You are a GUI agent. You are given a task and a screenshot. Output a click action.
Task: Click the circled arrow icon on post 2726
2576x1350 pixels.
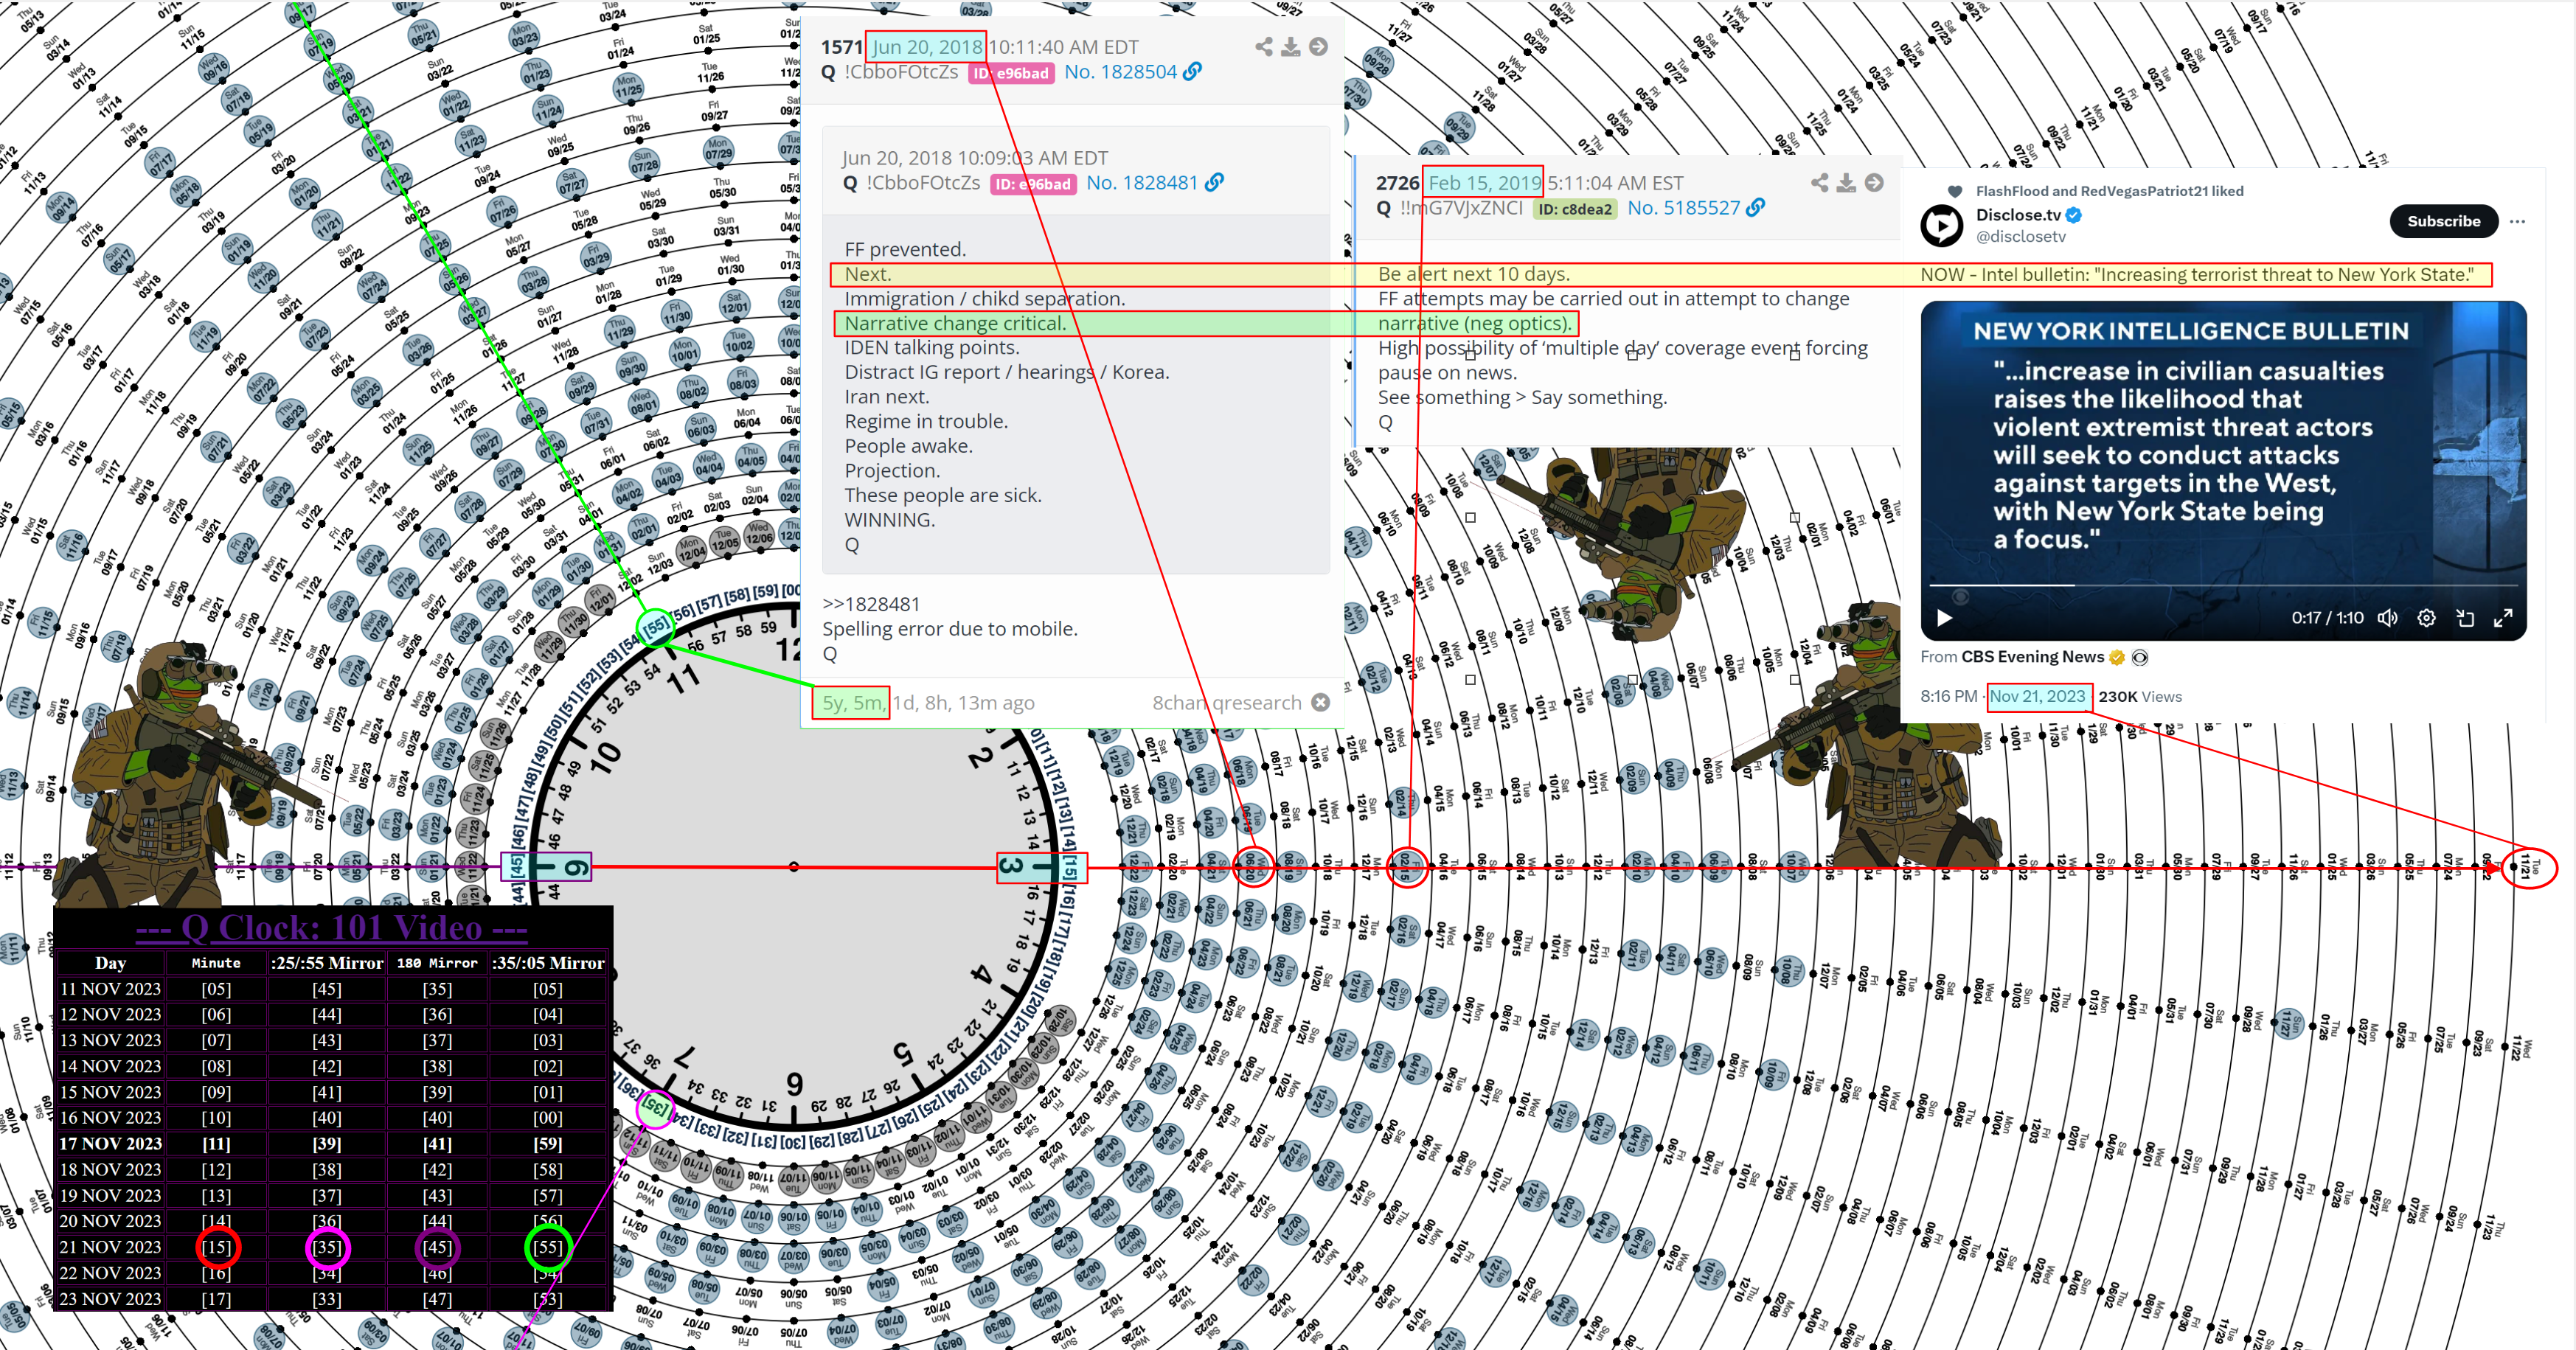pyautogui.click(x=1875, y=183)
